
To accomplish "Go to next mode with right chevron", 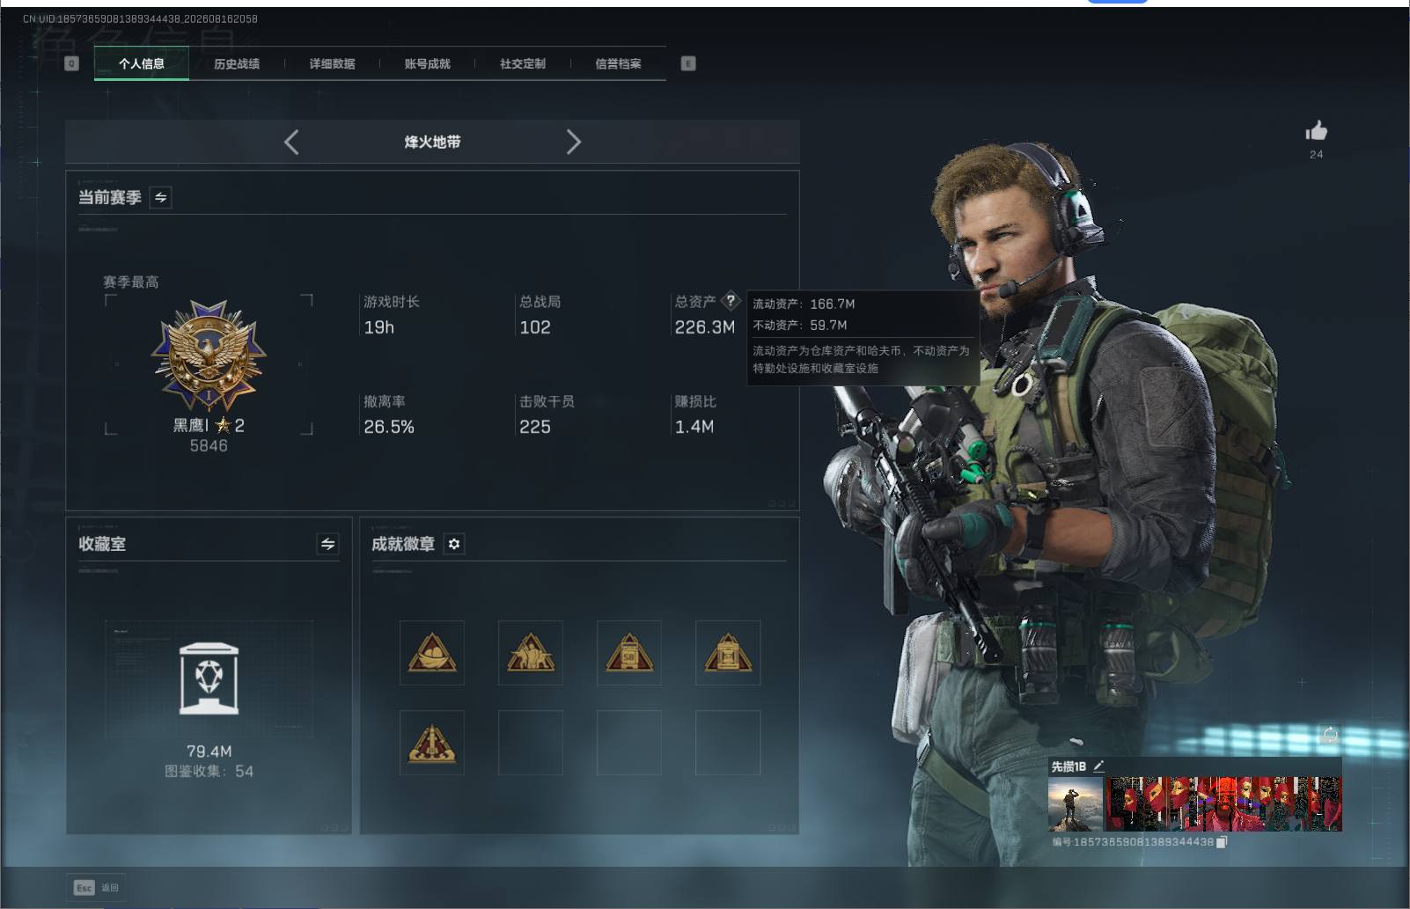I will click(574, 142).
